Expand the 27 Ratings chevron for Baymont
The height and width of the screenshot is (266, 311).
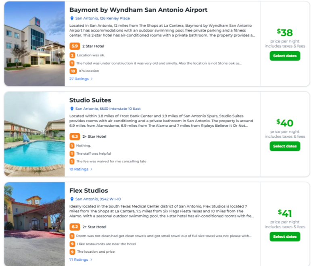click(x=92, y=79)
